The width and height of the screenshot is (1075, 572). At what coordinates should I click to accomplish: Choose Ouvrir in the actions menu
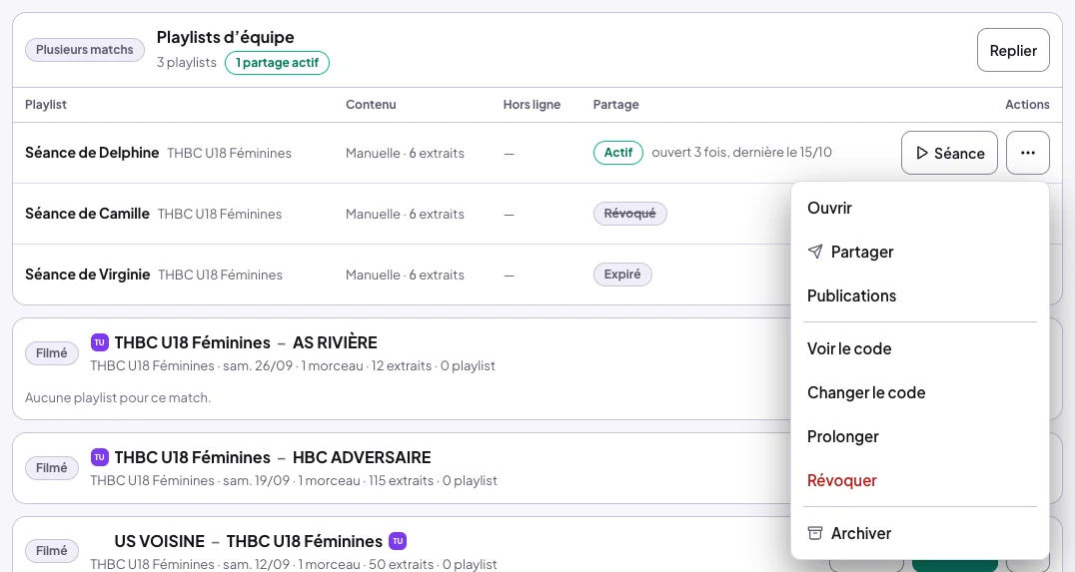click(x=919, y=208)
